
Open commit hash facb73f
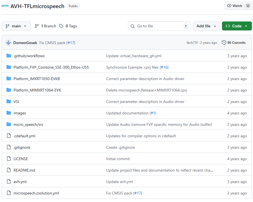(x=192, y=43)
